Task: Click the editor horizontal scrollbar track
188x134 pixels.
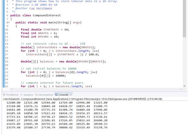Action: pos(96,89)
